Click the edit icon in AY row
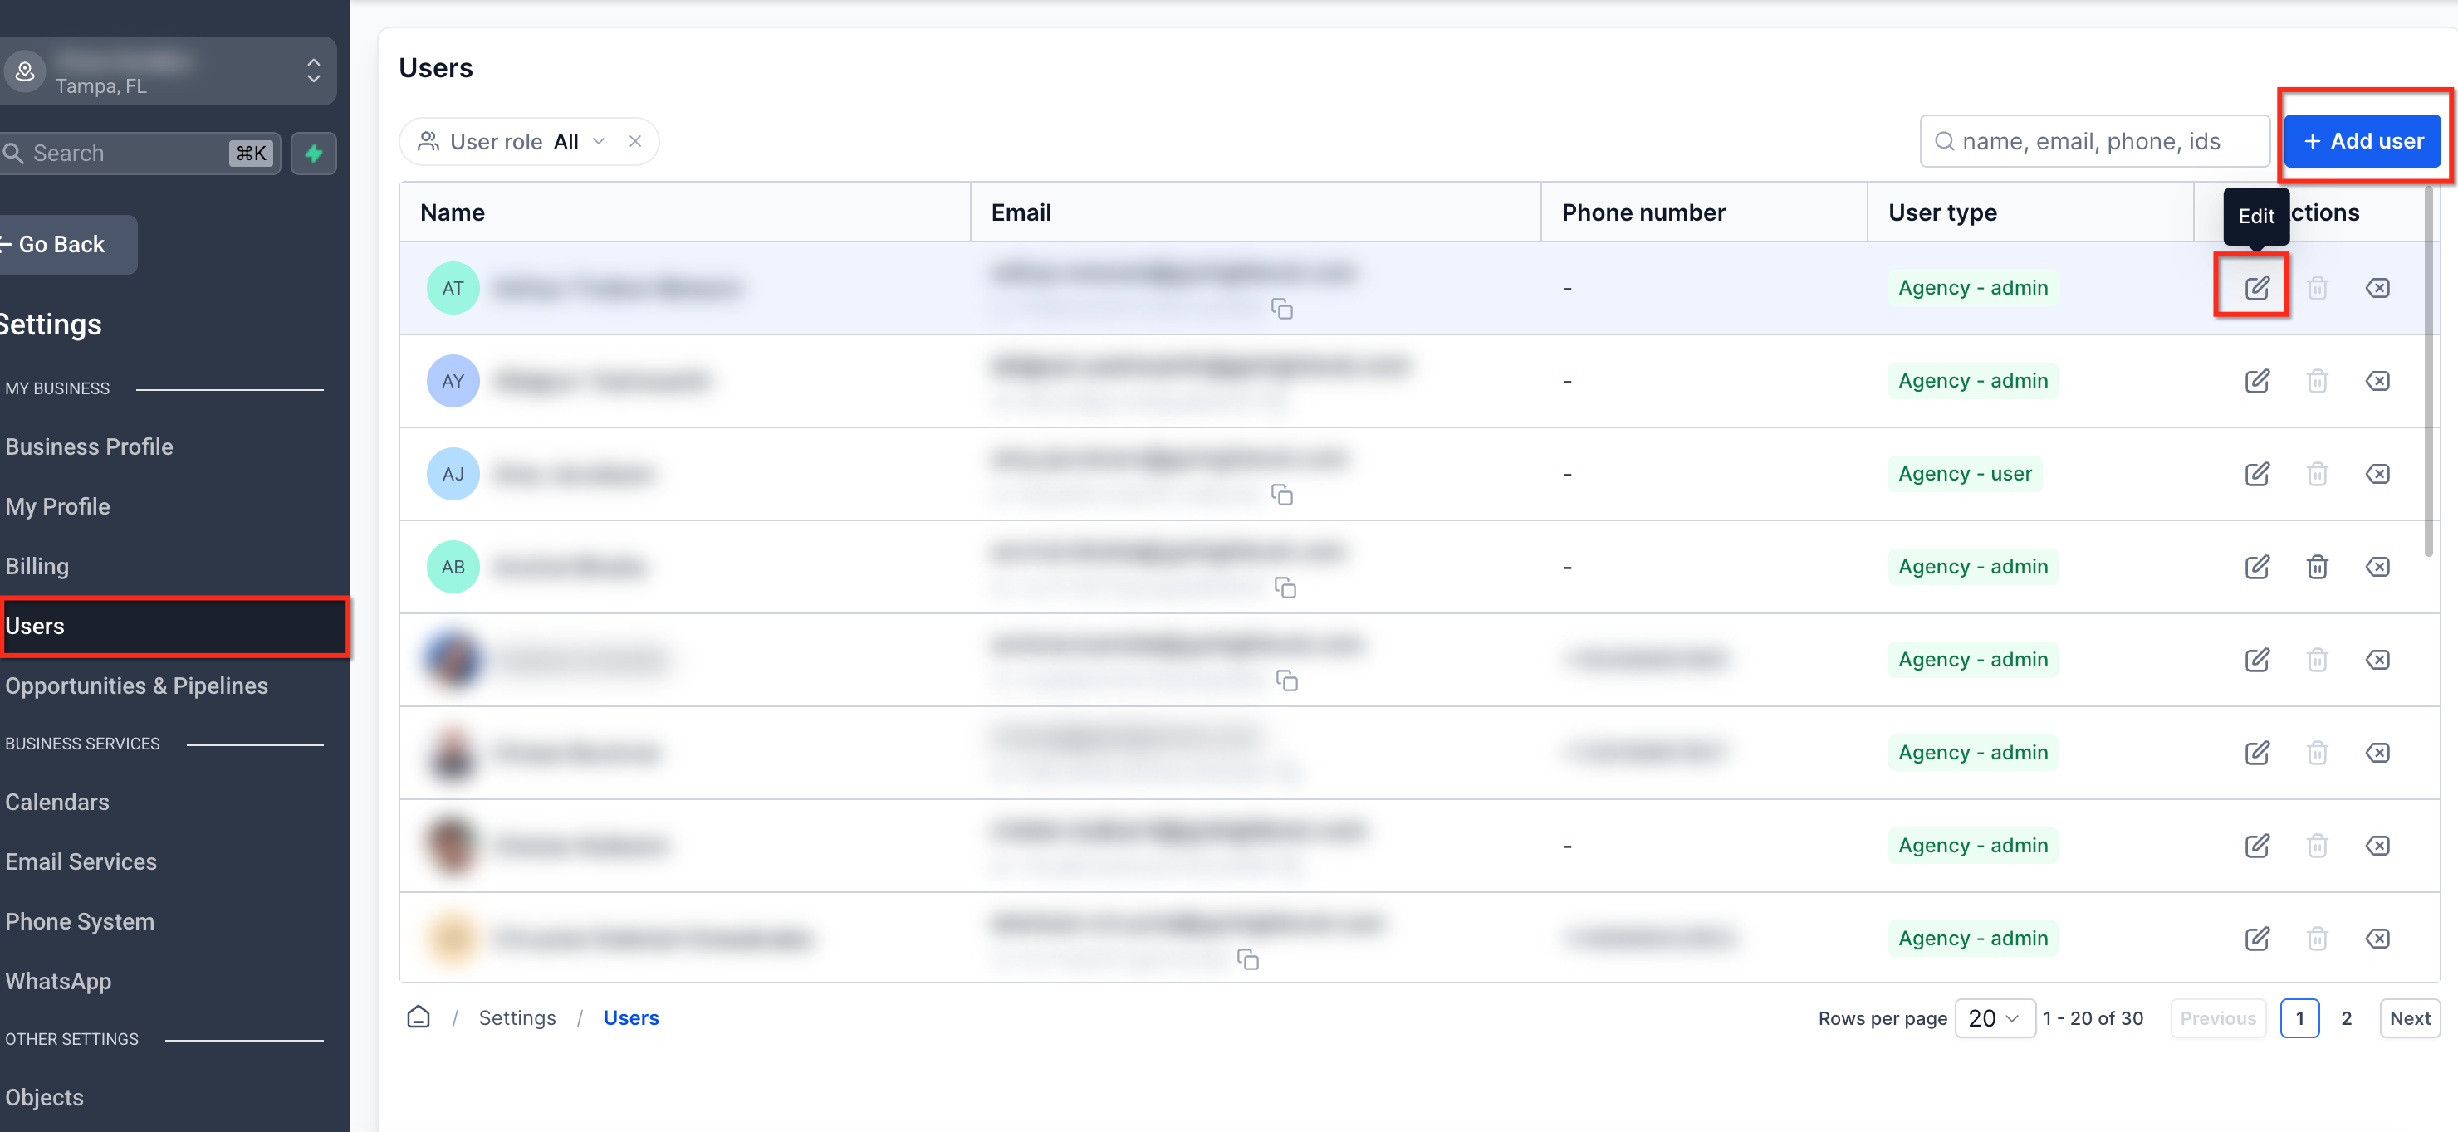The height and width of the screenshot is (1132, 2458). [x=2257, y=380]
